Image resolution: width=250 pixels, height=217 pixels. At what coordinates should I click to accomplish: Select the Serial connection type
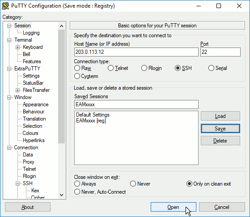(x=218, y=68)
